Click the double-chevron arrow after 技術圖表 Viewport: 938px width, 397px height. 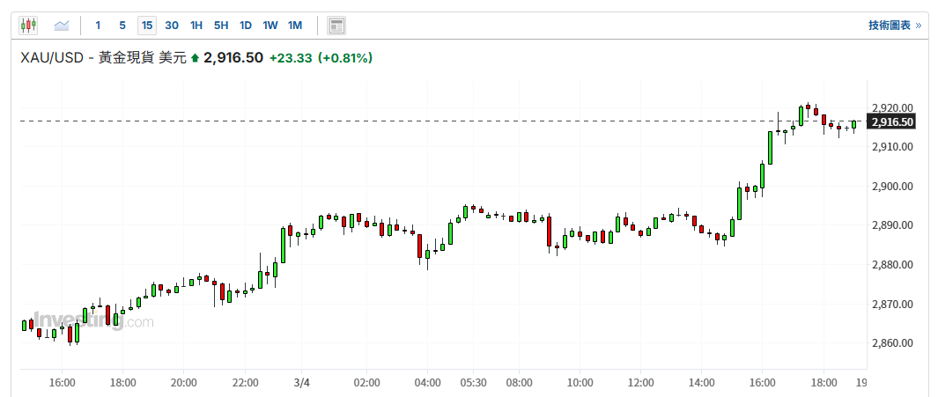(919, 26)
